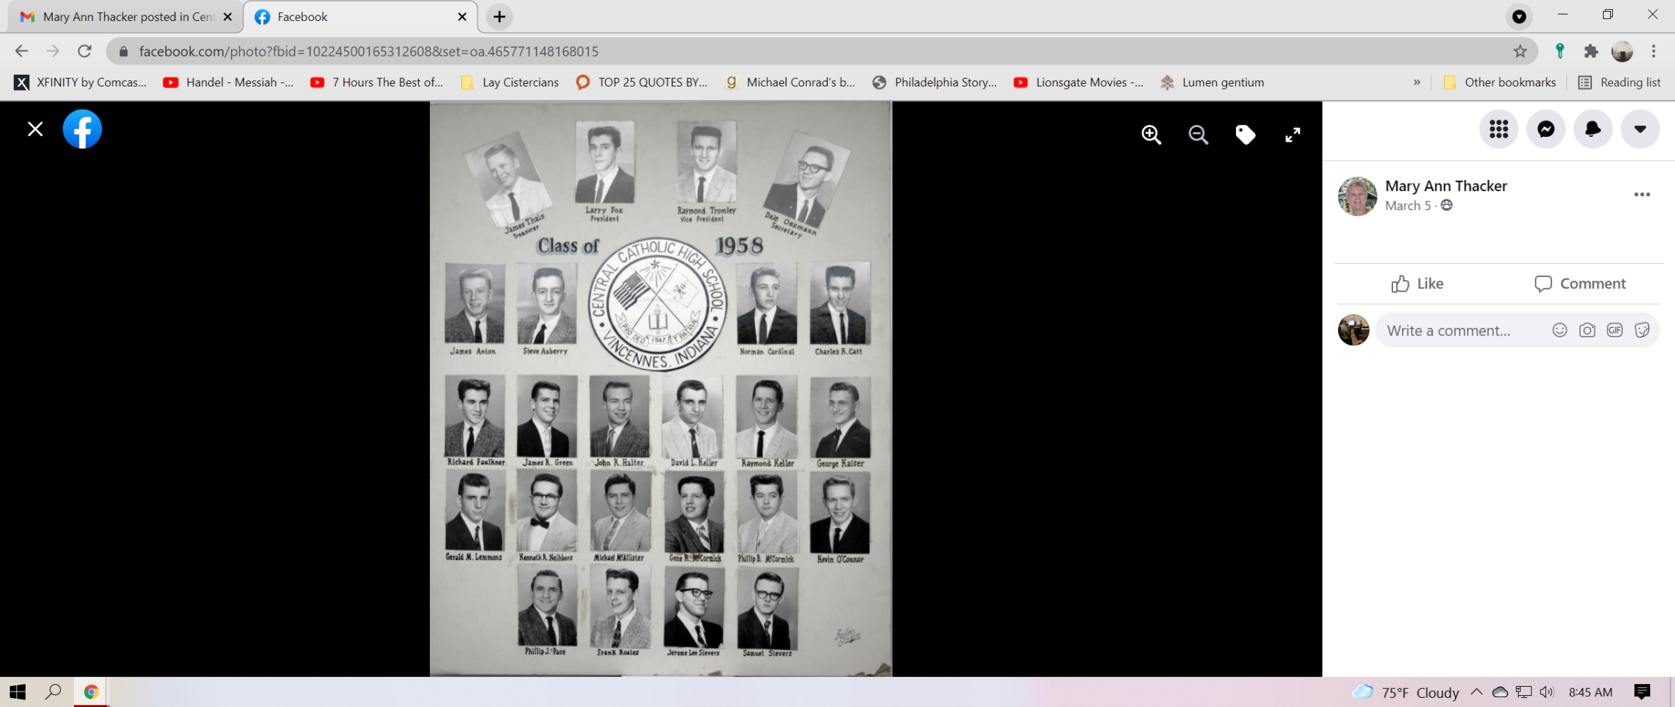Like the photo post
Viewport: 1675px width, 707px height.
pos(1417,283)
